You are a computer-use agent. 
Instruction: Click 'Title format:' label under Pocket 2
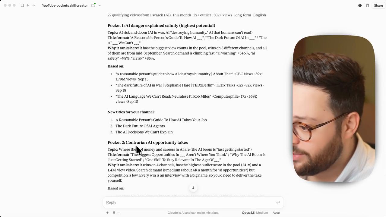pyautogui.click(x=118, y=155)
